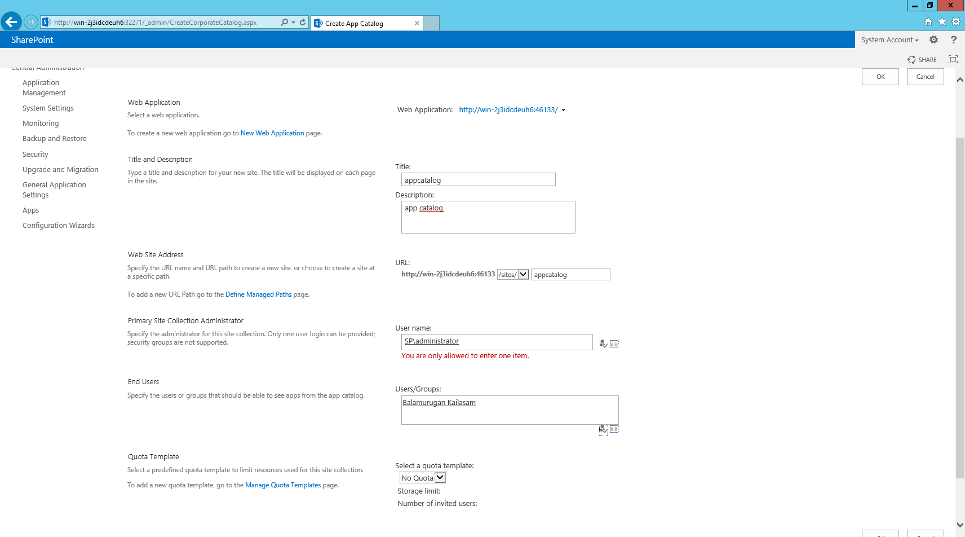965x537 pixels.
Task: Refresh the page with the reload icon
Action: (x=303, y=22)
